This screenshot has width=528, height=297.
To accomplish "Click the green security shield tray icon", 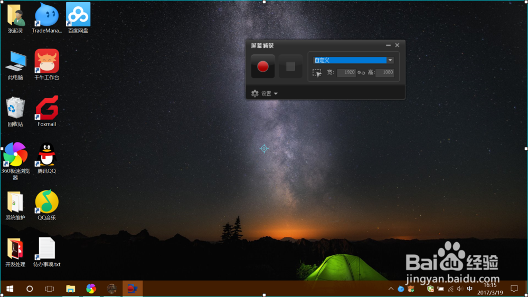I will [x=430, y=289].
